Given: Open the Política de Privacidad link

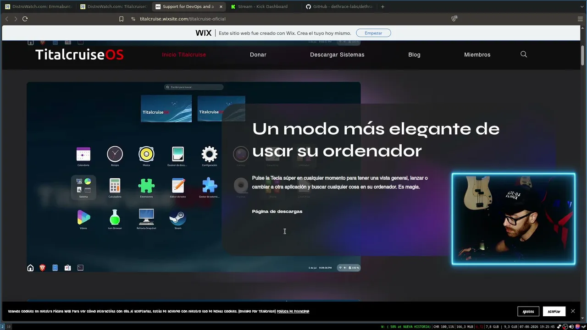Looking at the screenshot, I should [293, 311].
